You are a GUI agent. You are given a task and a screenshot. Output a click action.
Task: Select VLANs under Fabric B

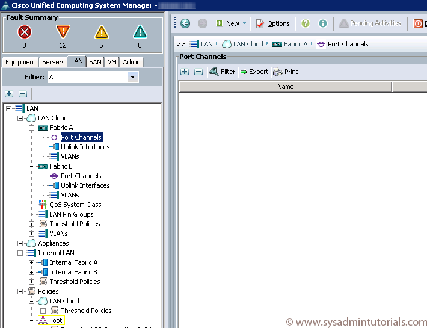(x=70, y=195)
